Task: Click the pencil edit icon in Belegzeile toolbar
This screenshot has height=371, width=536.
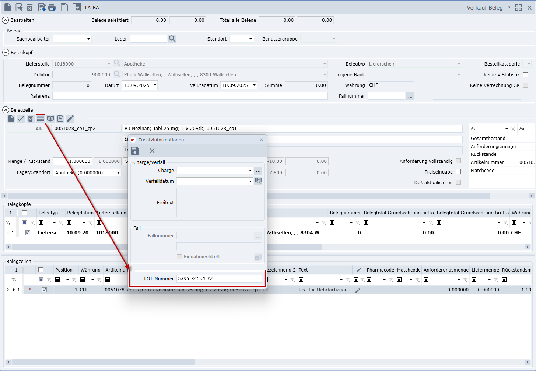Action: [x=70, y=119]
